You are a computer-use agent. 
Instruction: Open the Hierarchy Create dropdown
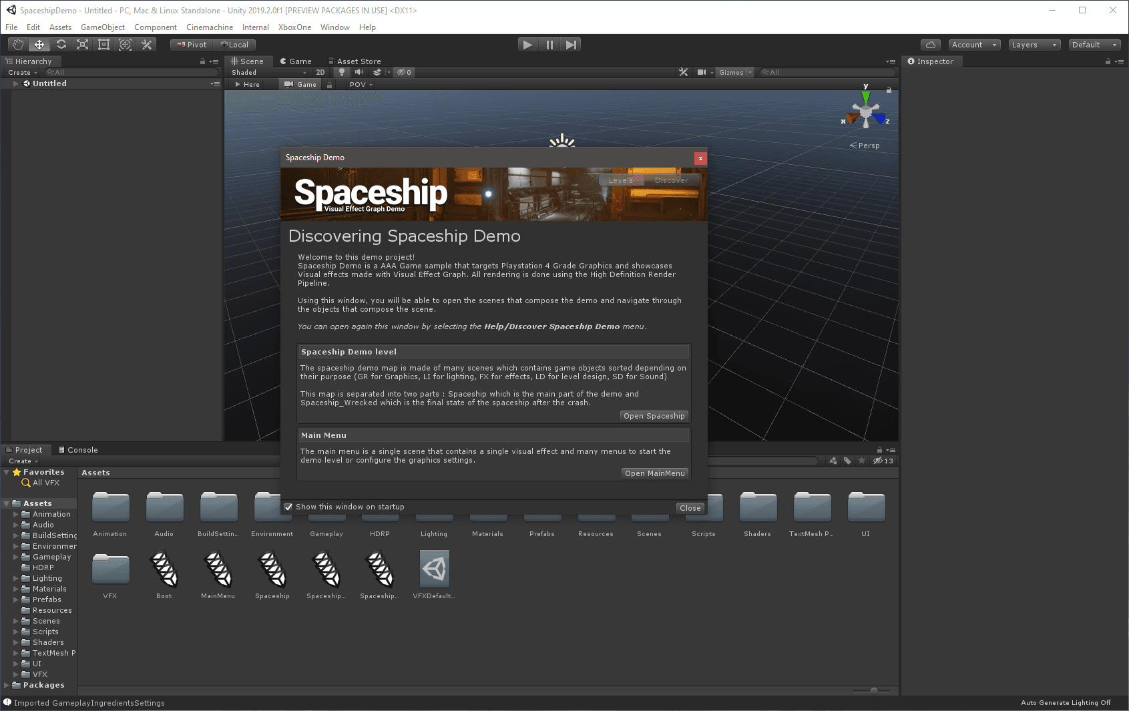[22, 72]
